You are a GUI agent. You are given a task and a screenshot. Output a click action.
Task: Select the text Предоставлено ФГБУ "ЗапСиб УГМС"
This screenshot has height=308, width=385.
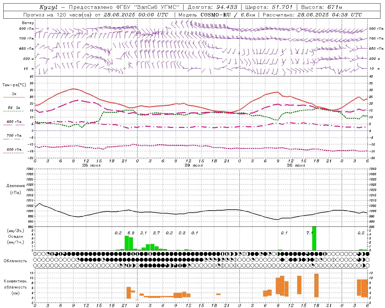[124, 7]
